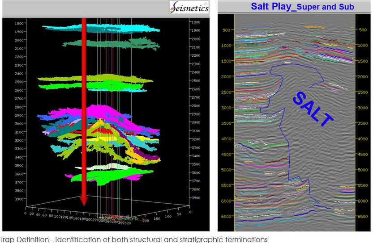Click the 3900 depth label on the 3D view's right axis
This screenshot has height=243, width=373.
(196, 197)
